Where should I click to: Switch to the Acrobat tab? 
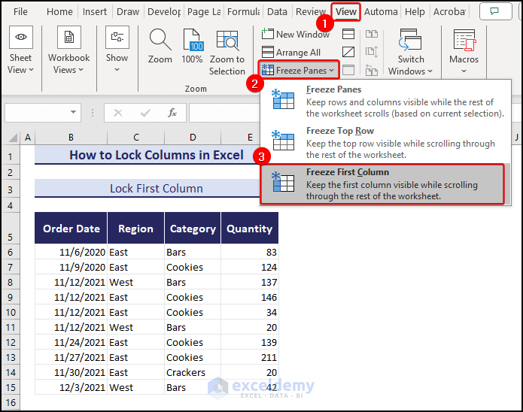click(x=449, y=12)
